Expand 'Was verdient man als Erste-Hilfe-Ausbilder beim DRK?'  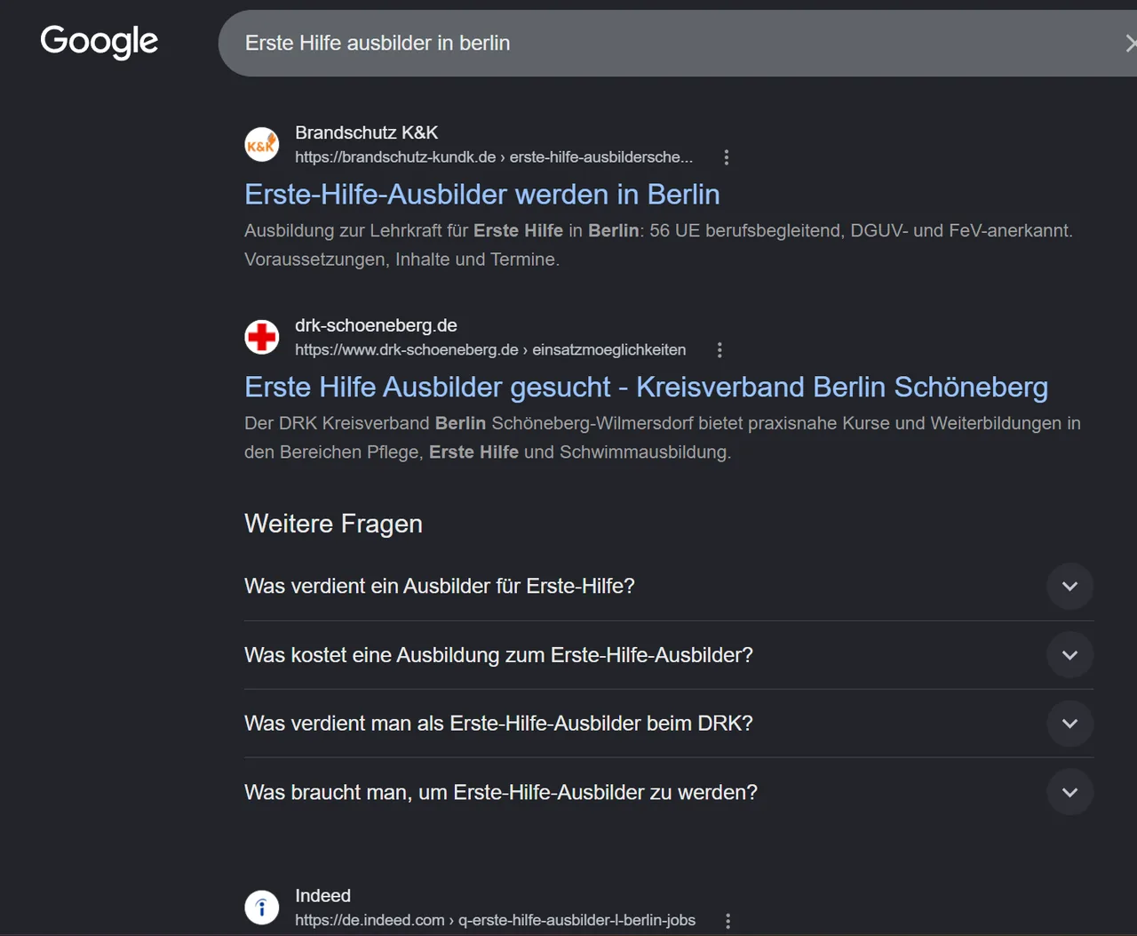(x=1069, y=724)
